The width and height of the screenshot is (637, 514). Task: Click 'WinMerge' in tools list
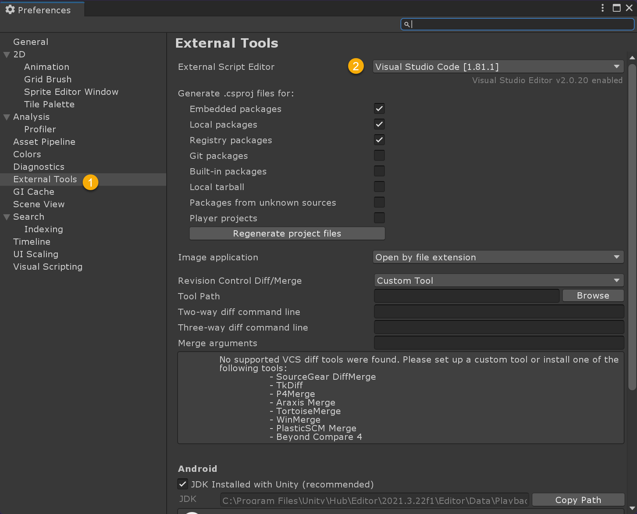(x=299, y=420)
